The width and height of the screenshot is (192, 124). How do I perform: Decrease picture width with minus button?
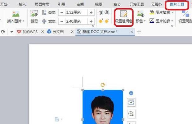[62, 21]
